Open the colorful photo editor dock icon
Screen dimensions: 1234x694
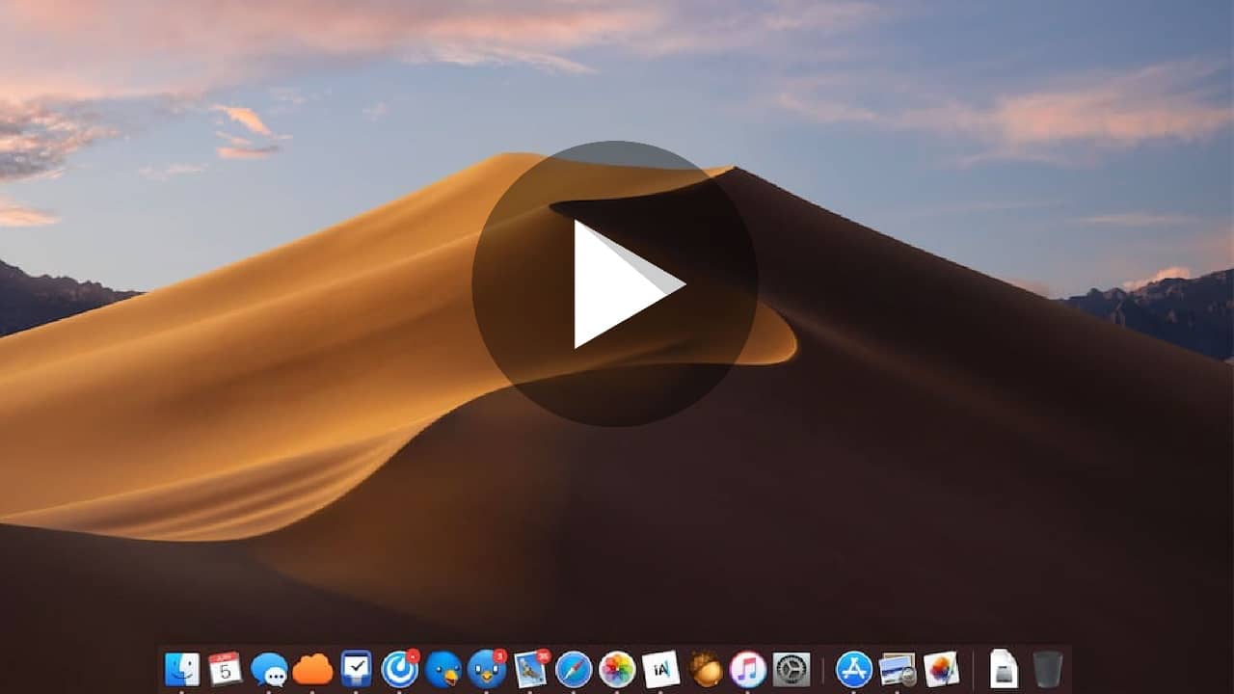(x=941, y=669)
